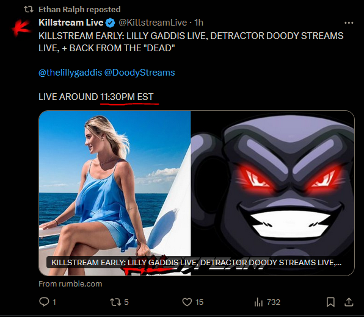
Task: Open the Ethan Ralph reposted label
Action: click(x=79, y=9)
